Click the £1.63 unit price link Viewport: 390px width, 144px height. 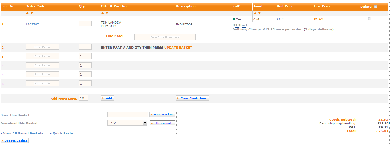281,19
